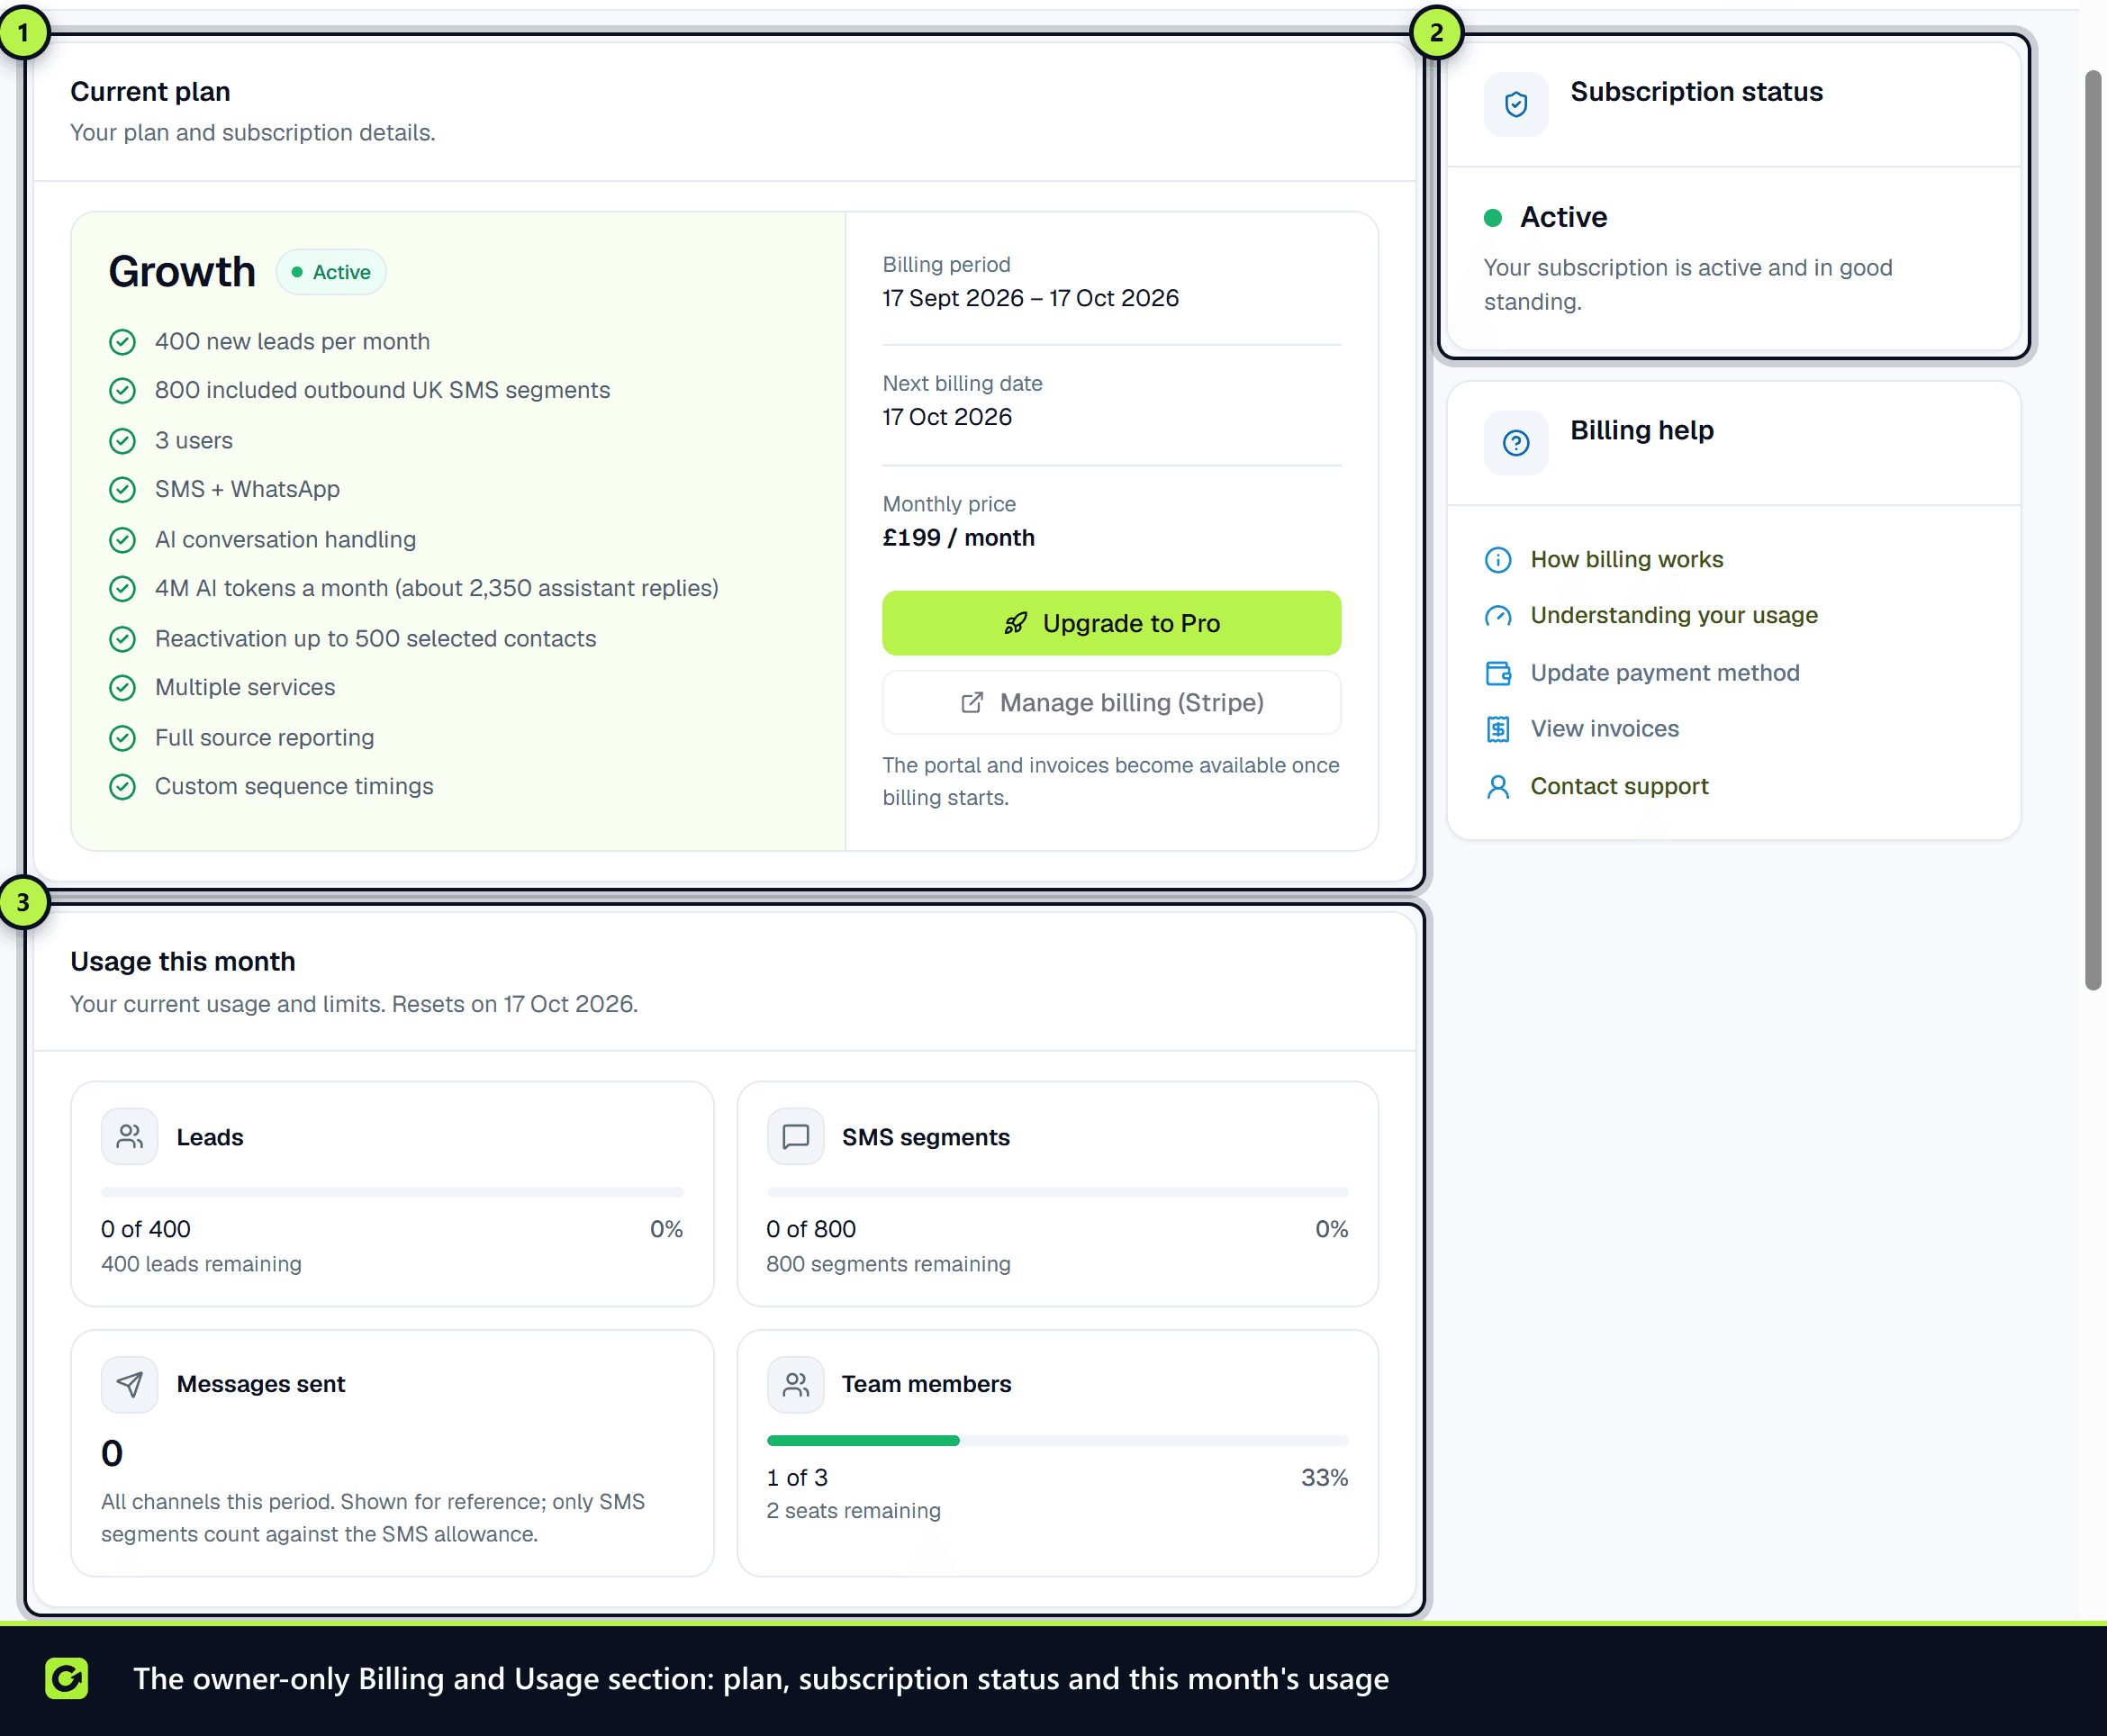The width and height of the screenshot is (2107, 1736).
Task: Click the green logo icon in the caption bar
Action: pos(67,1679)
